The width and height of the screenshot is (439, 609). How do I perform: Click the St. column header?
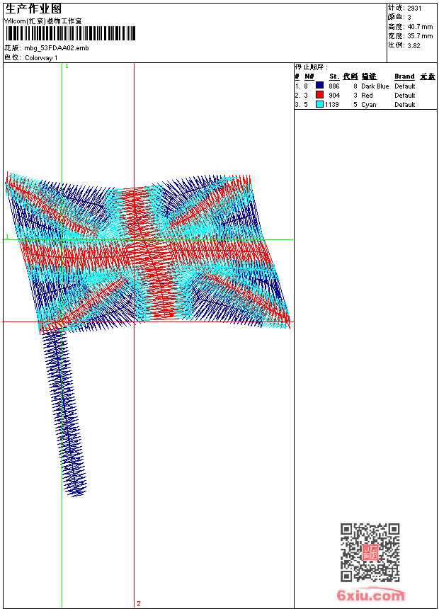[334, 76]
